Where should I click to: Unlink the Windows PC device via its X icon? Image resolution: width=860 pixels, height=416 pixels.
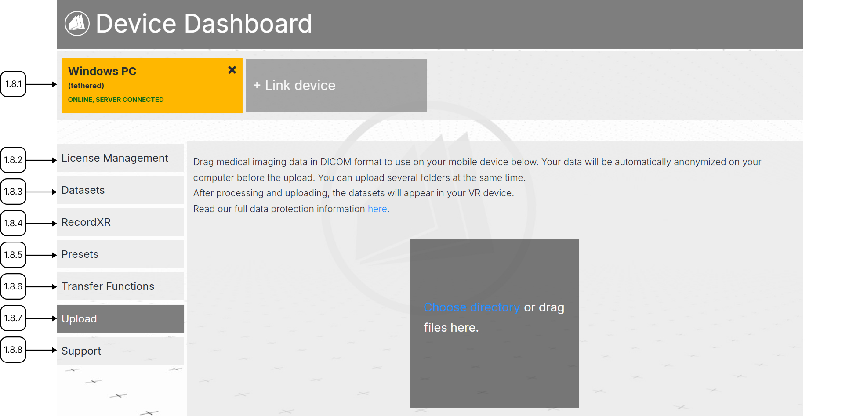232,70
